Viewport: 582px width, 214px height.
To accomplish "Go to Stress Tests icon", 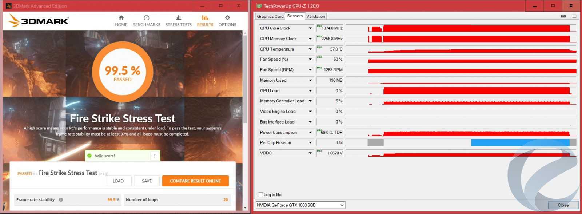I will (178, 17).
